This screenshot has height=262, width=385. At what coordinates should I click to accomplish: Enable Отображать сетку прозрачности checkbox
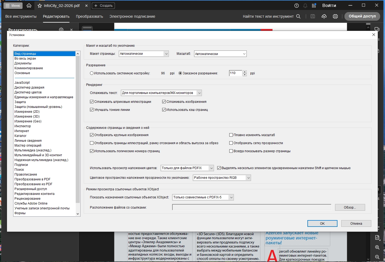pos(231,143)
